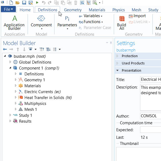Open the File menu
The image size is (161, 161).
pyautogui.click(x=8, y=9)
